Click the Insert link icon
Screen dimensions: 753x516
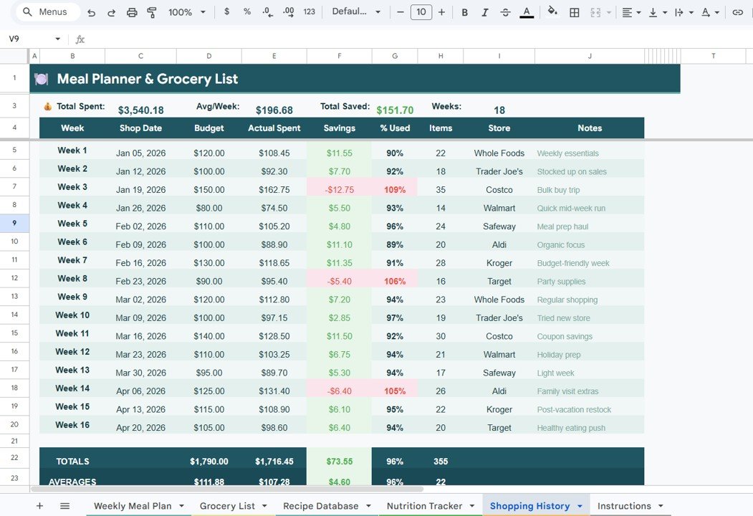[737, 12]
